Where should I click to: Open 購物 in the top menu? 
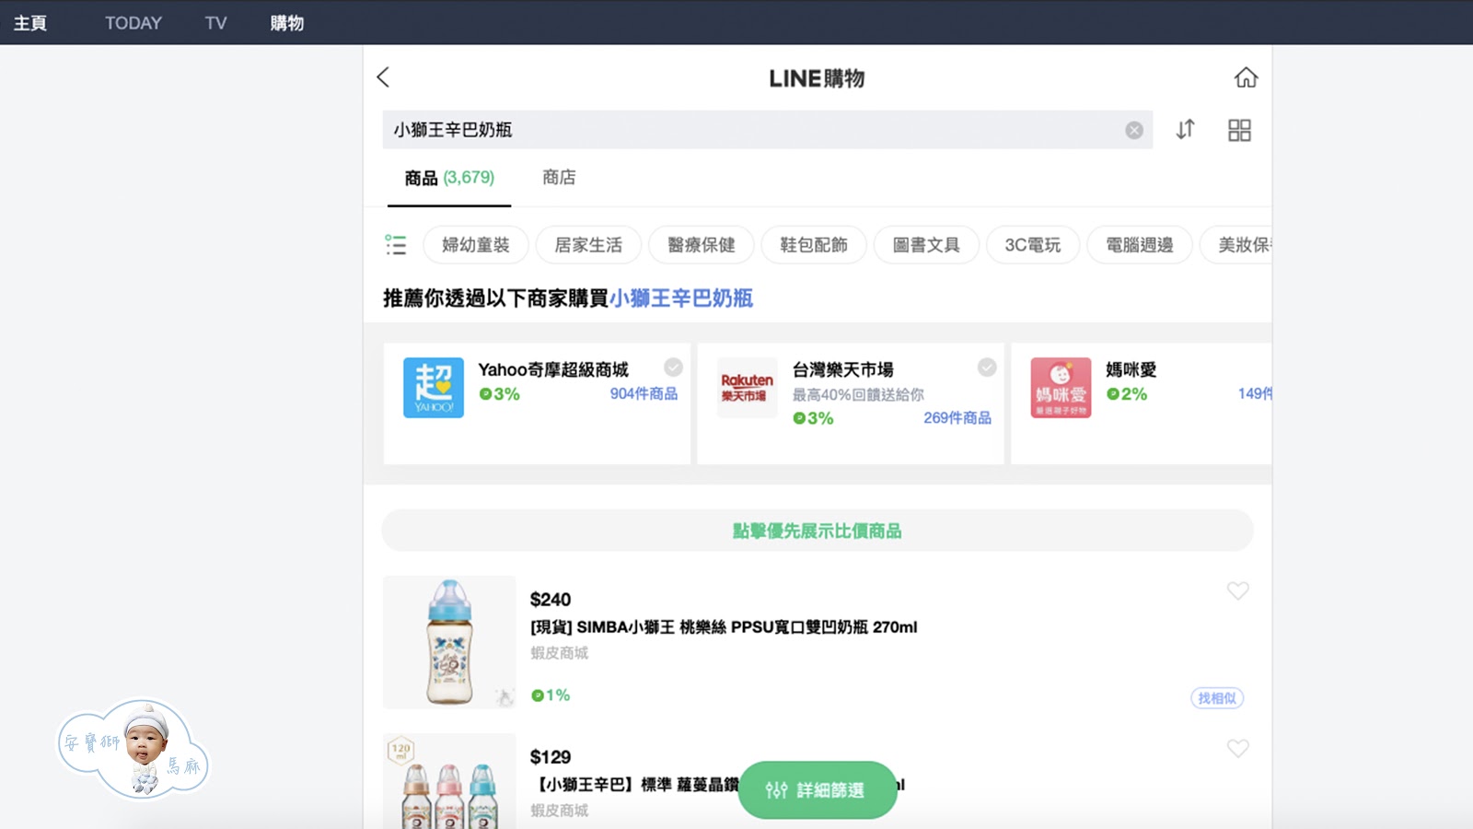pyautogui.click(x=286, y=23)
